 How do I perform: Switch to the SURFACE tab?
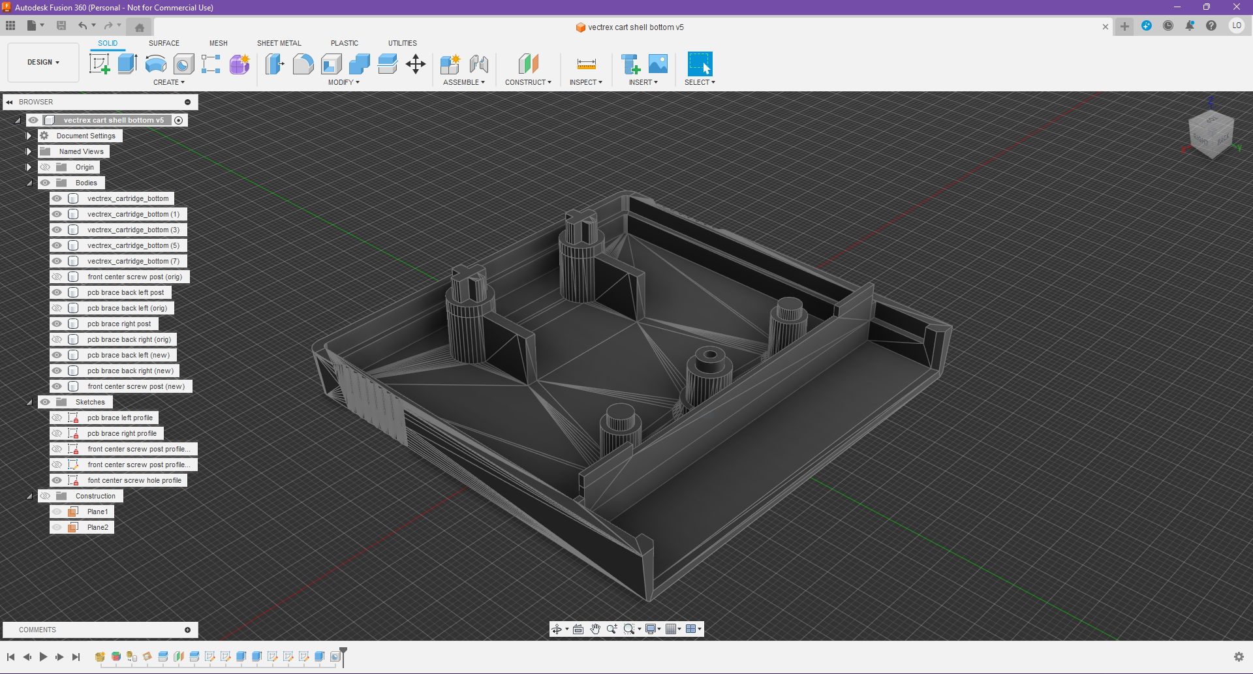tap(164, 43)
